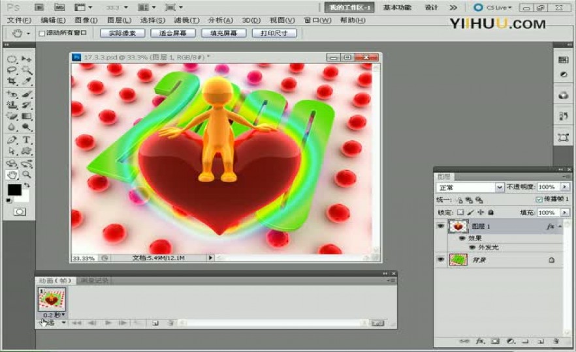576x352 pixels.
Task: Select the Move tool
Action: click(26, 59)
